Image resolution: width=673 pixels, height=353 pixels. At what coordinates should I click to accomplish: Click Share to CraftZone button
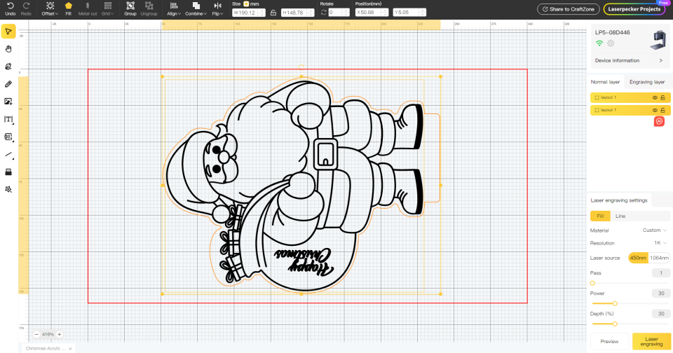[x=569, y=9]
